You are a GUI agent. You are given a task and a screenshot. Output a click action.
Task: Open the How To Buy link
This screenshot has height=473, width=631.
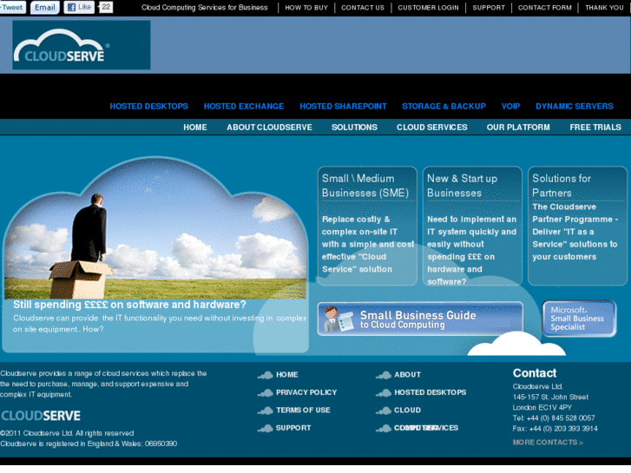(x=306, y=8)
